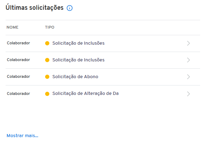
Task: Select the Solicitação de Alteração de Da text
Action: click(85, 94)
